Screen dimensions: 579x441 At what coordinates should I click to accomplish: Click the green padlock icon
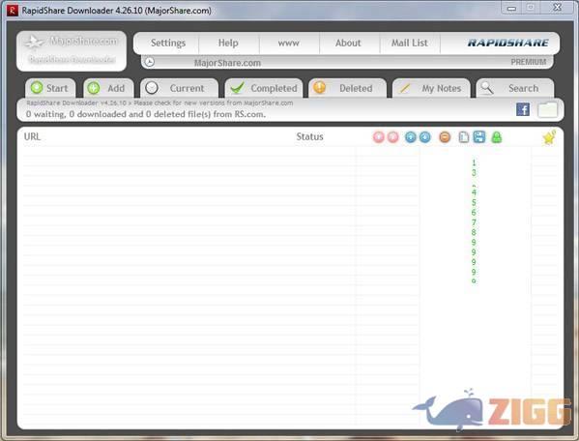click(497, 137)
